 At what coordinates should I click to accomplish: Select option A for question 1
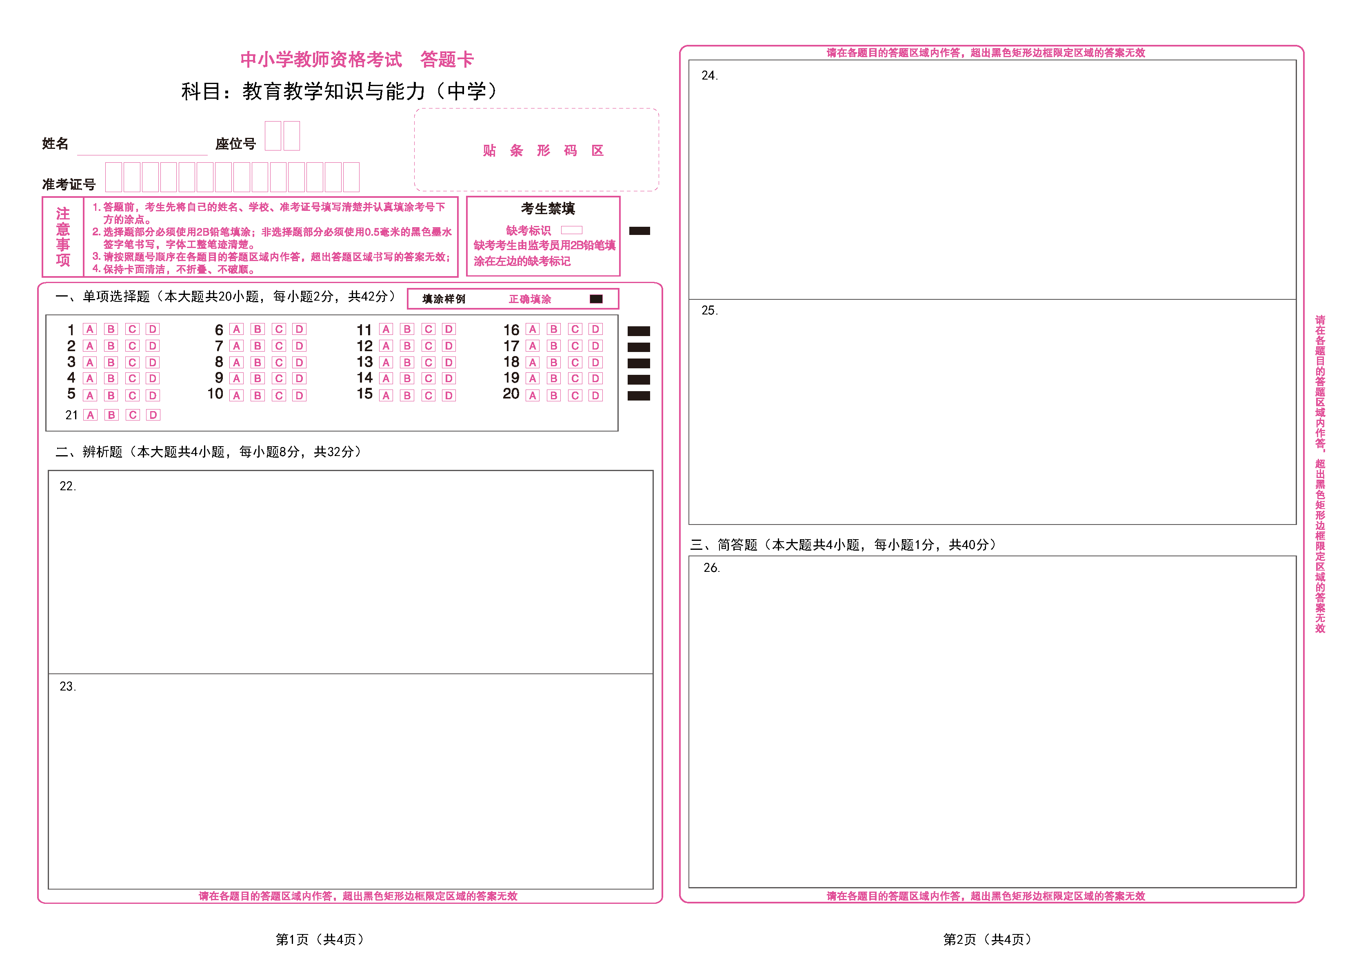(89, 329)
